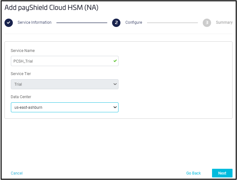Click the Cancel link
237x180 pixels.
pyautogui.click(x=17, y=173)
